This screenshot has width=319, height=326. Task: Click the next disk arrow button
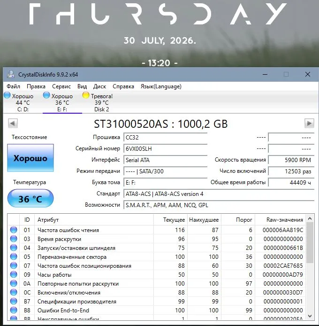[x=309, y=124]
